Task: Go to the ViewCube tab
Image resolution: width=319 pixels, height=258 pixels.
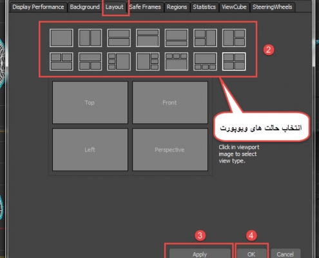Action: pyautogui.click(x=234, y=7)
